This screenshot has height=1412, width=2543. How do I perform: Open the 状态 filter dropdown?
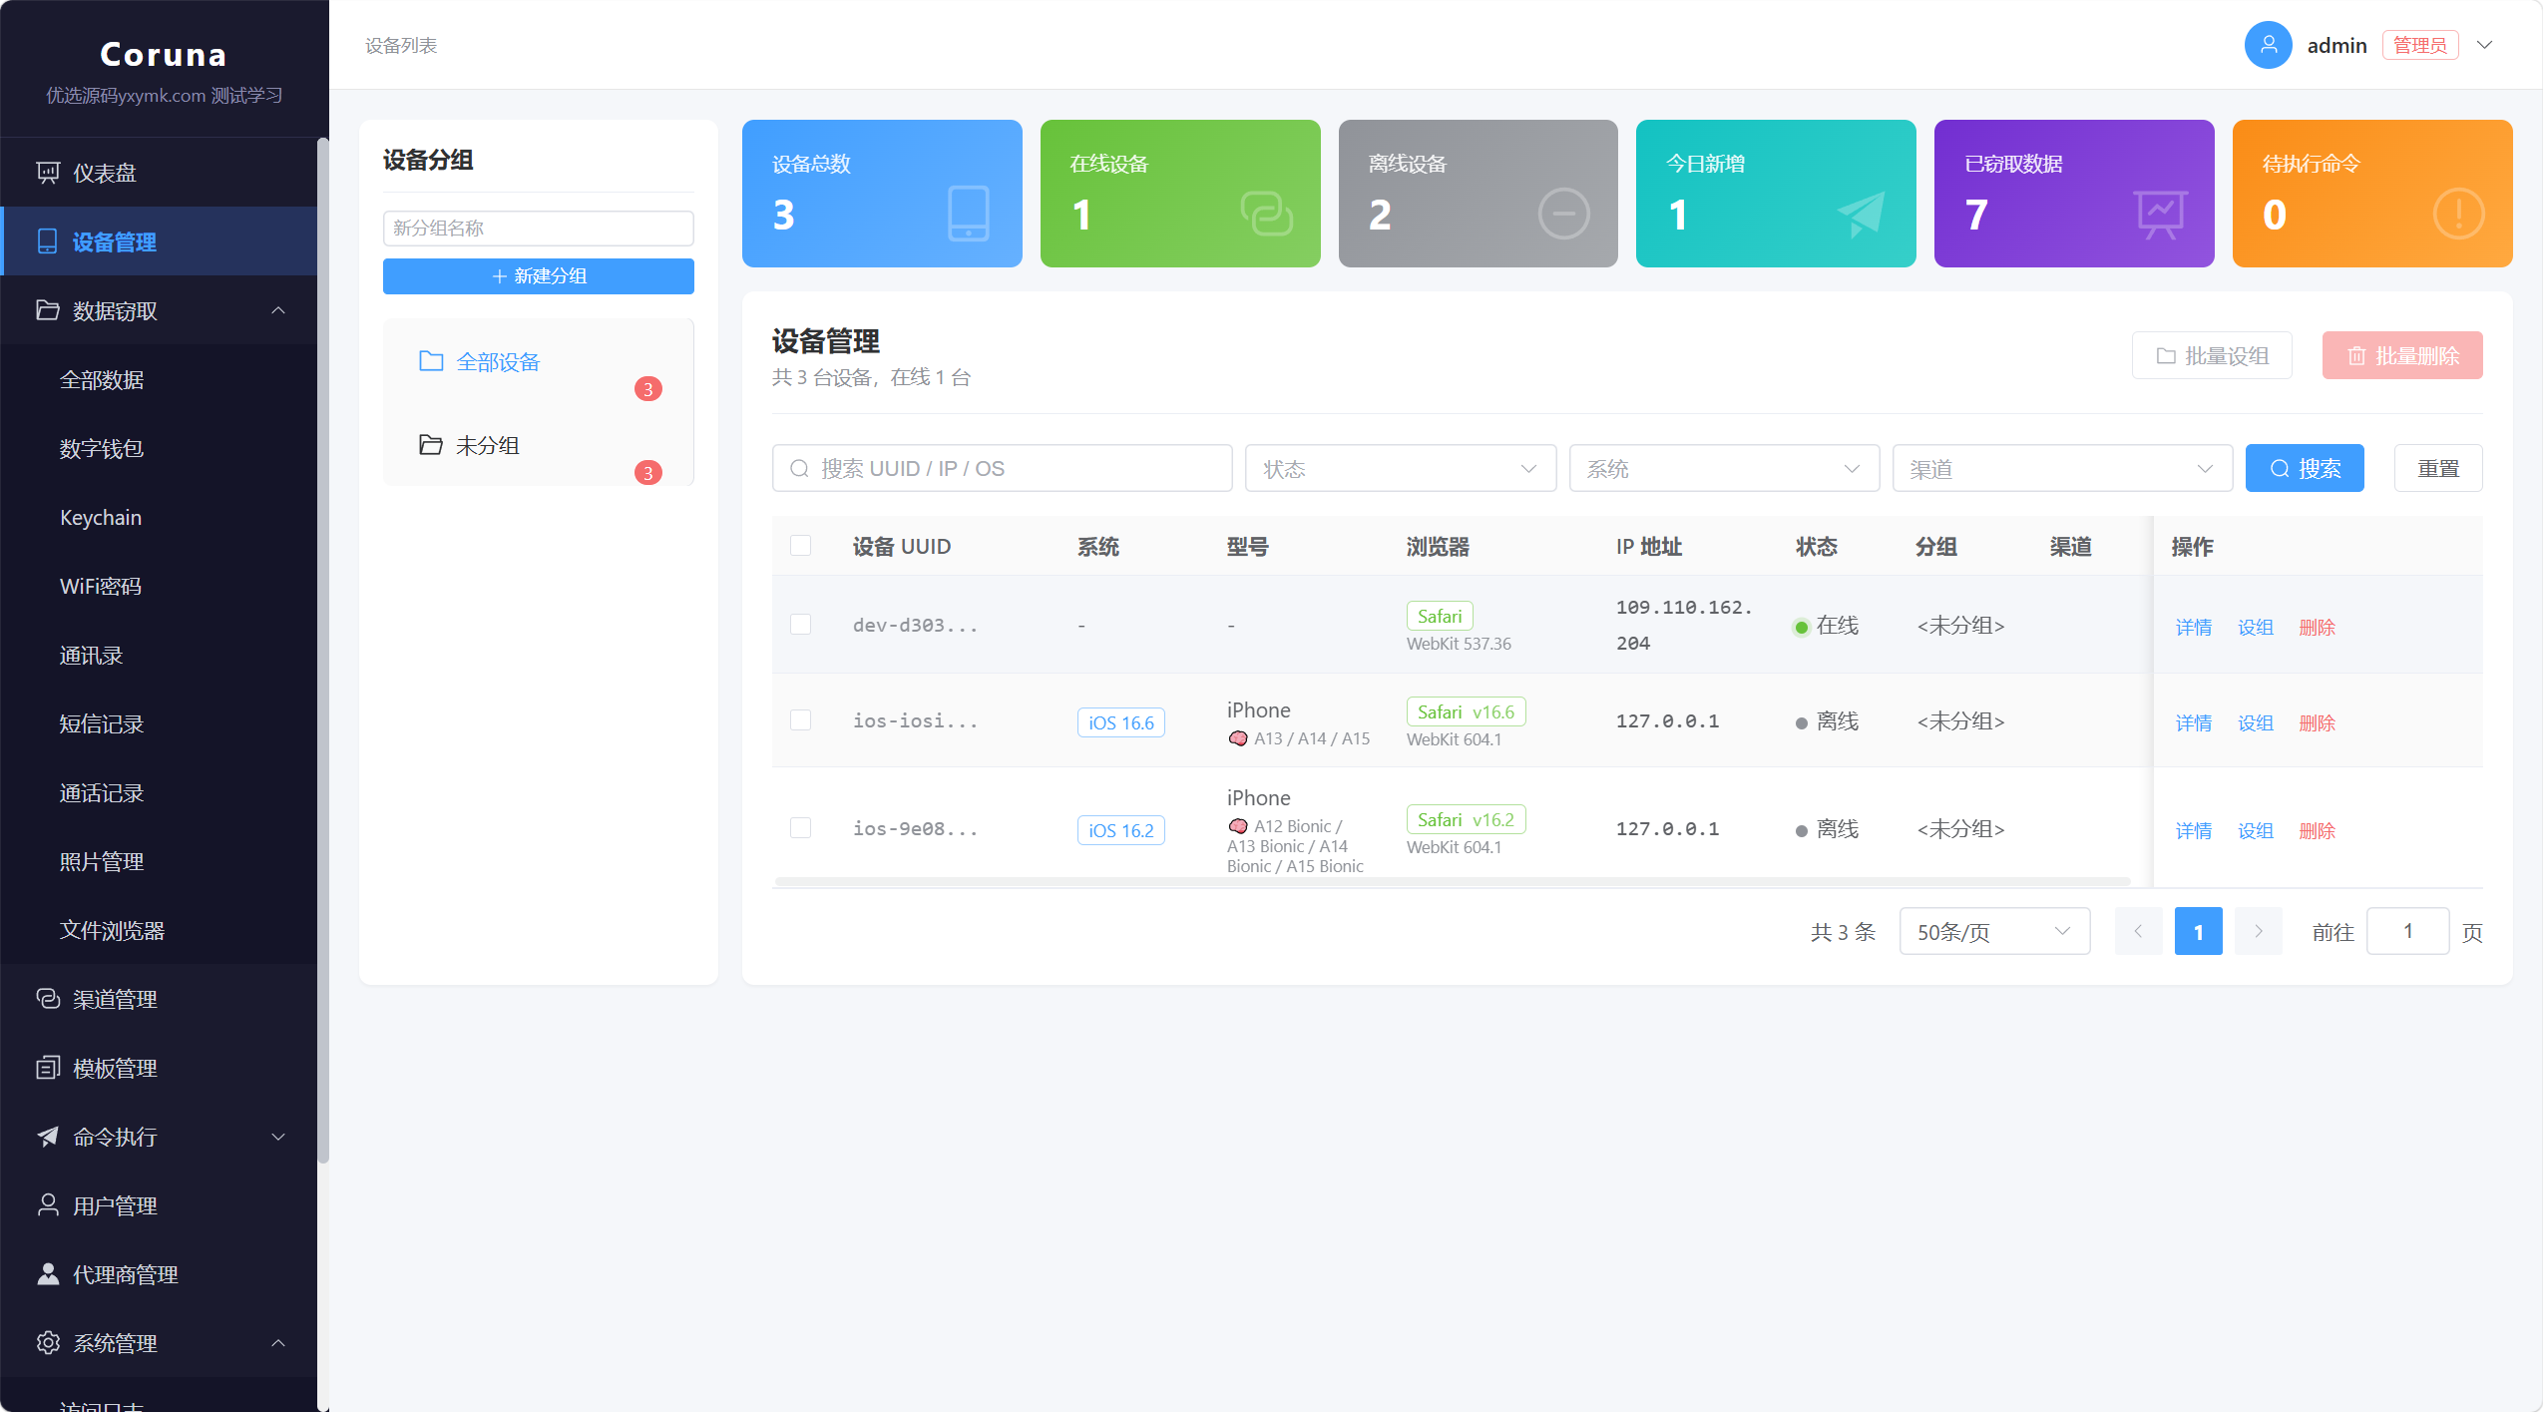1400,468
